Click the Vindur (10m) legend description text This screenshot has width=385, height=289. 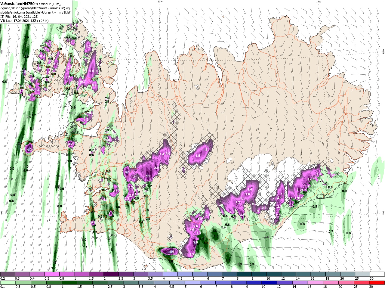click(x=51, y=4)
